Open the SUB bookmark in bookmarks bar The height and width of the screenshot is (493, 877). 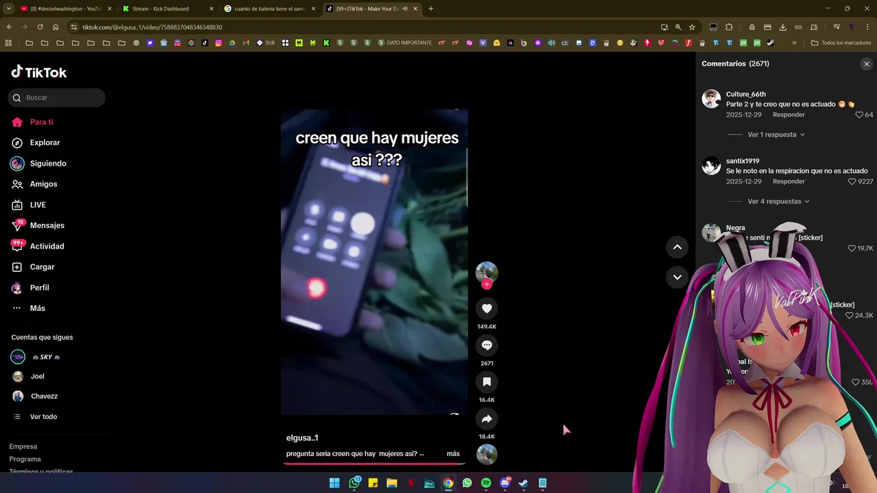click(x=265, y=42)
